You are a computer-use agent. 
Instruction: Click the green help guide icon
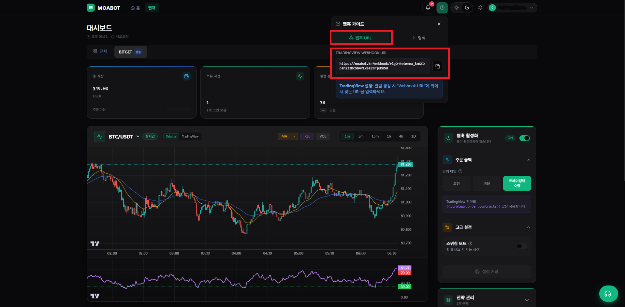point(442,7)
